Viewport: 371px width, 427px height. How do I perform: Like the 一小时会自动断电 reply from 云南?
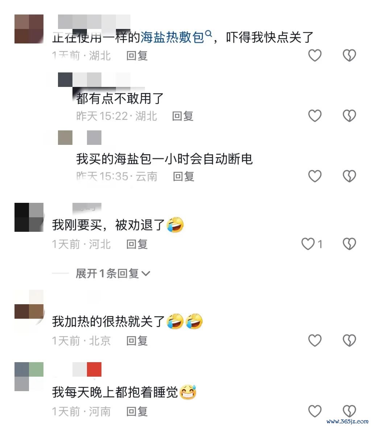[314, 176]
